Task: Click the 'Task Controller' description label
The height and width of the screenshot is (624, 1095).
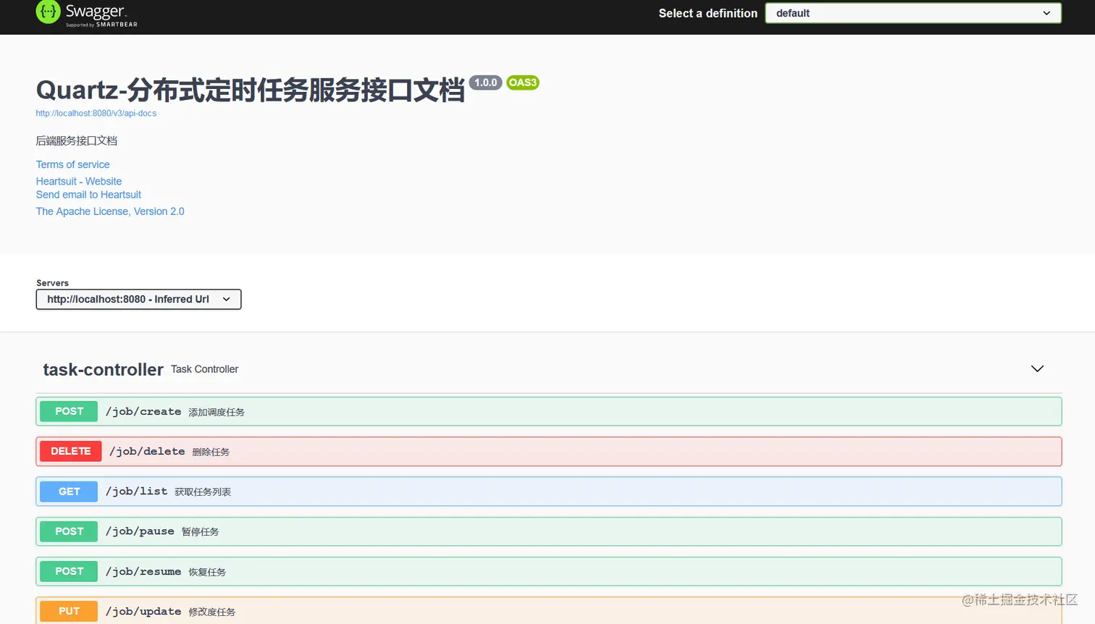Action: click(204, 369)
